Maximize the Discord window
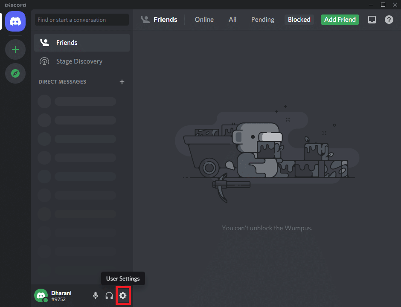401x307 pixels. tap(383, 5)
